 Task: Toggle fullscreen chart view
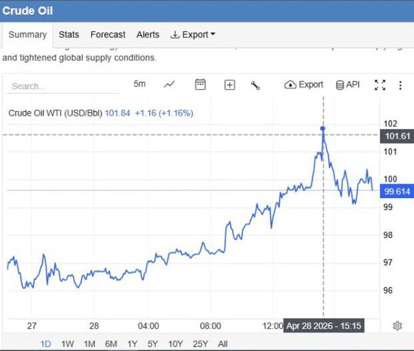pos(379,85)
